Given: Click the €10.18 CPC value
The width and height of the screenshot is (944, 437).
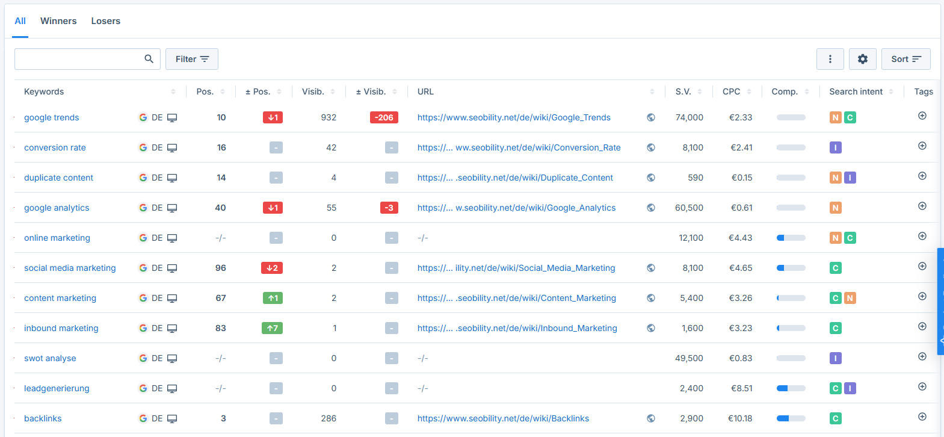Looking at the screenshot, I should coord(740,418).
